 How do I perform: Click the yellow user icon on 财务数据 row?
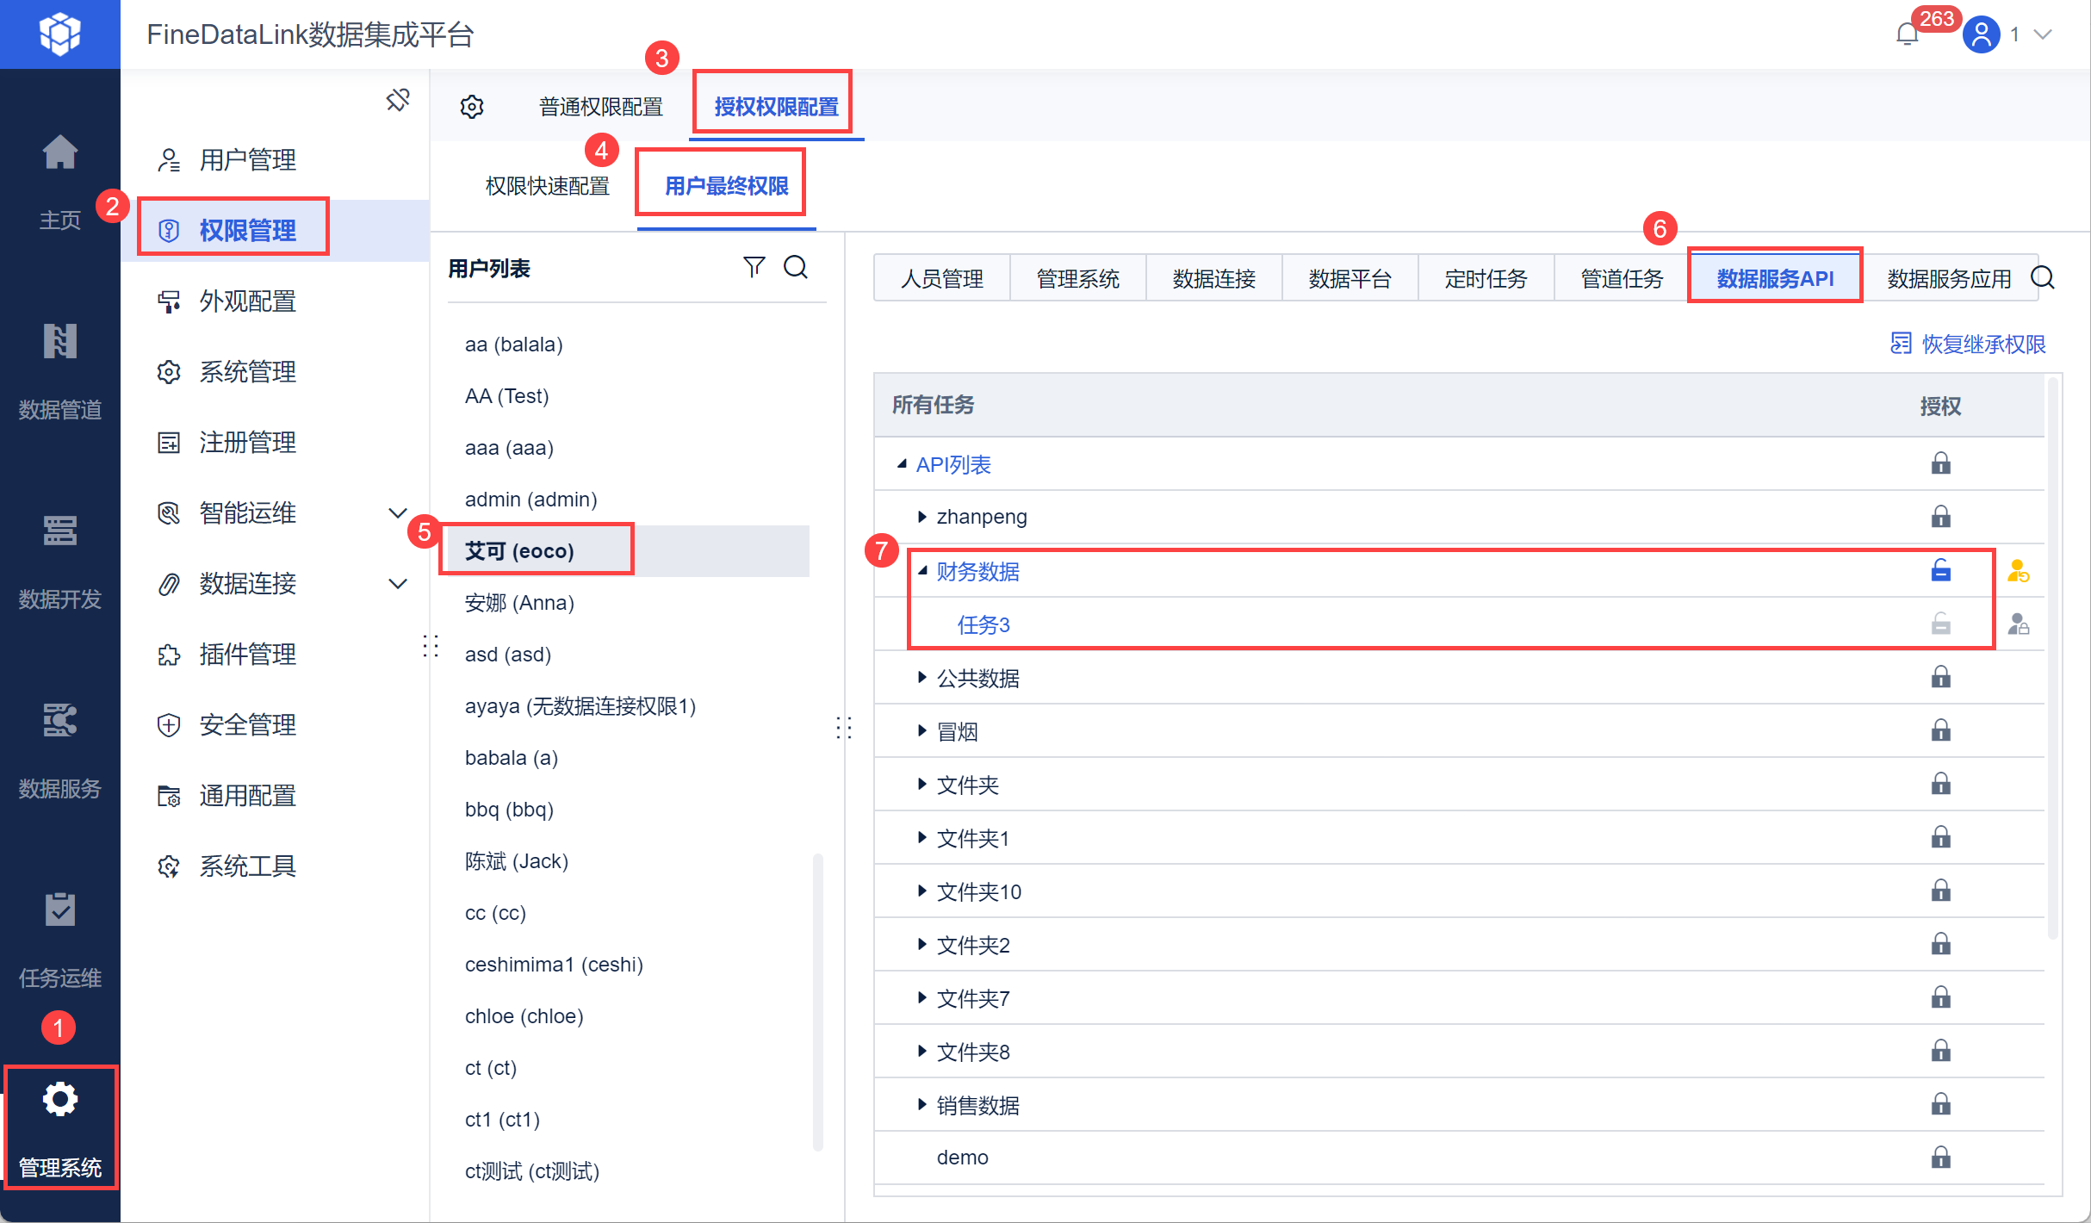click(x=2018, y=571)
